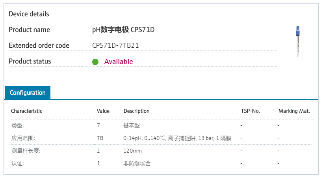Click the Description column header
The image size is (323, 179).
[136, 111]
